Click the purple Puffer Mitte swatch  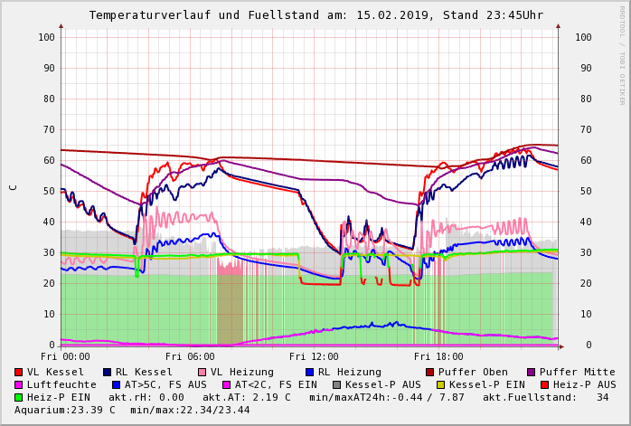click(x=532, y=372)
